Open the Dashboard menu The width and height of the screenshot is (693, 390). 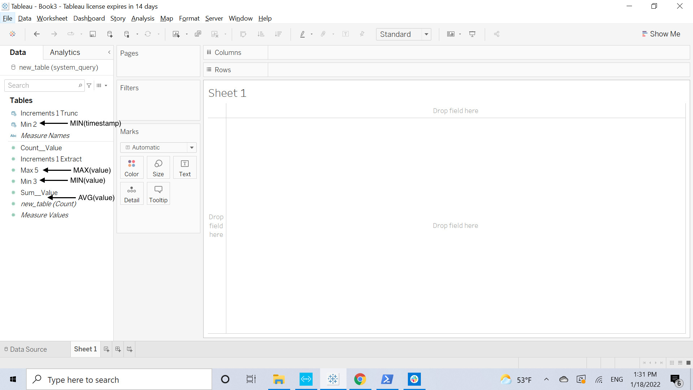89,18
